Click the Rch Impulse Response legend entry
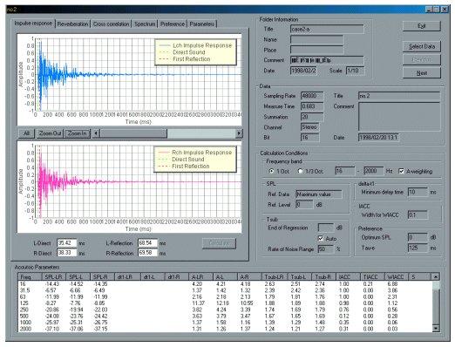The image size is (455, 347). coord(195,153)
